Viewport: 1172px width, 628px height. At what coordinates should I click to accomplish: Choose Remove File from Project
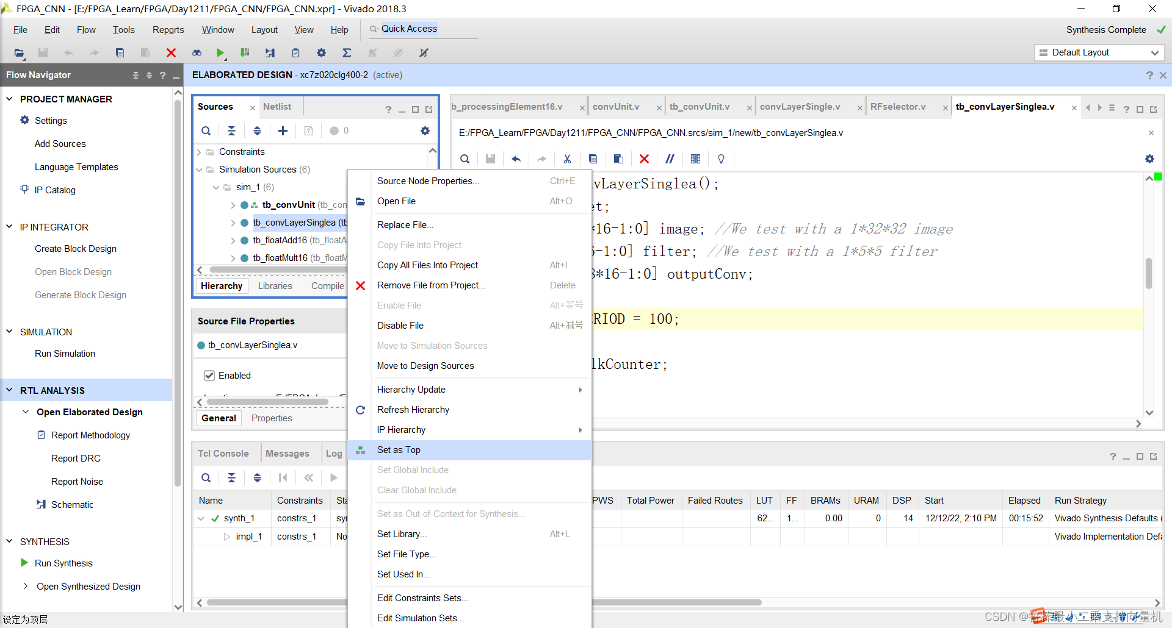pyautogui.click(x=469, y=285)
